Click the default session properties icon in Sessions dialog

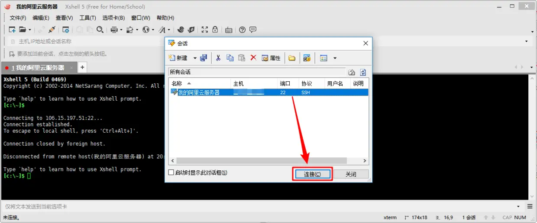(x=307, y=58)
